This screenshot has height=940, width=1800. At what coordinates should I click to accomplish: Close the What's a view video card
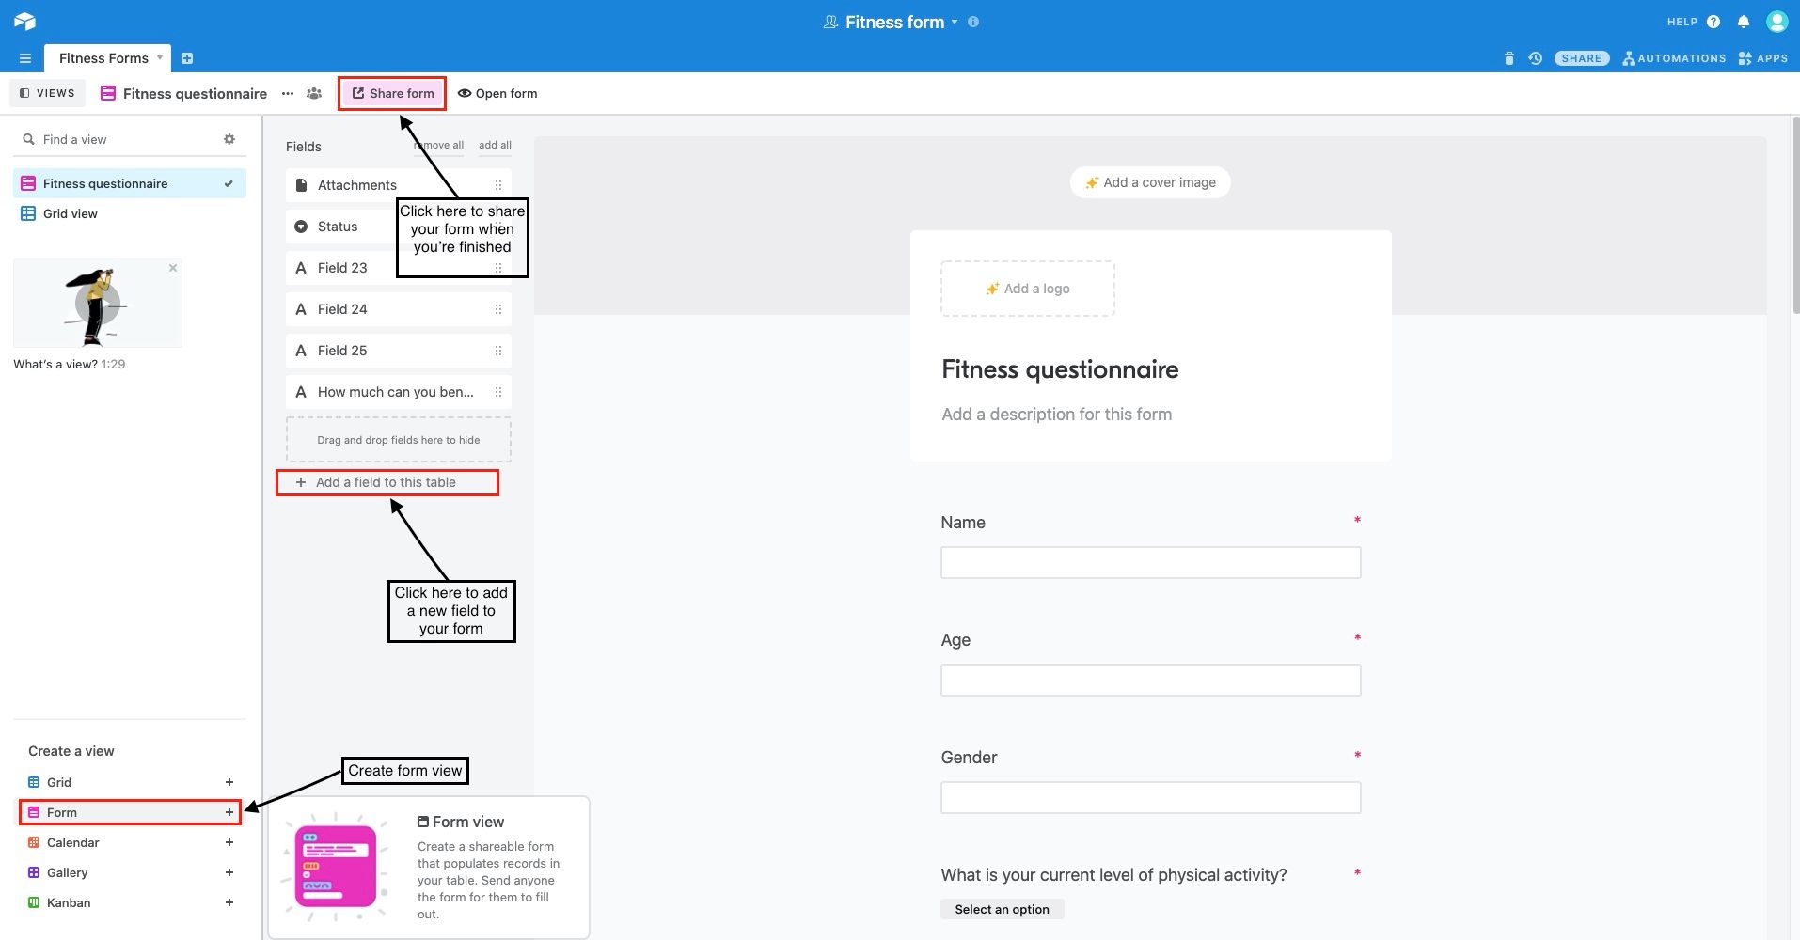click(x=173, y=268)
